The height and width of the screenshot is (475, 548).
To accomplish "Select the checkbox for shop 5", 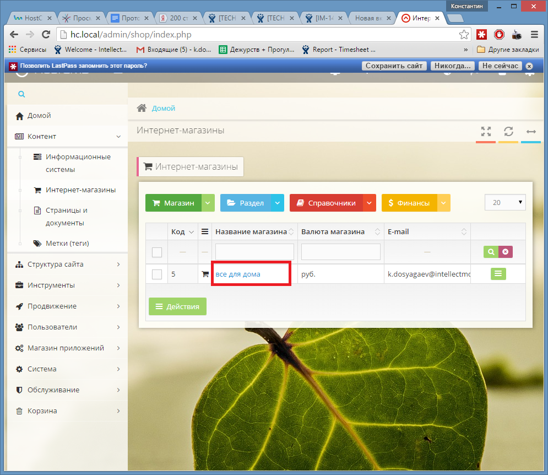I will pos(157,274).
